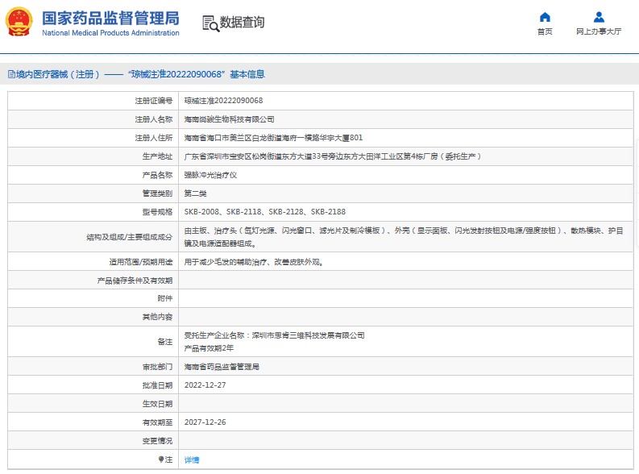The height and width of the screenshot is (474, 639).
Task: Select heading text 琼械注准20222090068 基本信息
Action: (x=197, y=74)
